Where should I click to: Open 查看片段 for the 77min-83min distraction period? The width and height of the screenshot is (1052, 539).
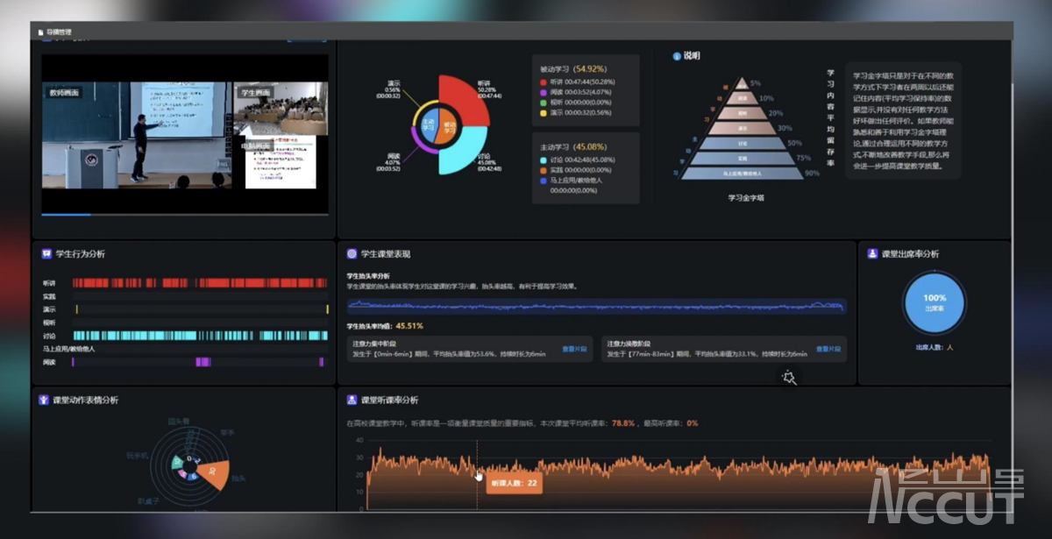pyautogui.click(x=828, y=349)
